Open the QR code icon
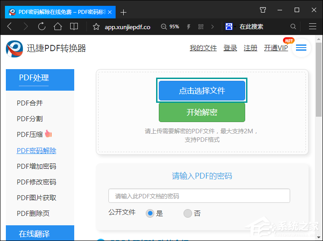 [x=201, y=27]
